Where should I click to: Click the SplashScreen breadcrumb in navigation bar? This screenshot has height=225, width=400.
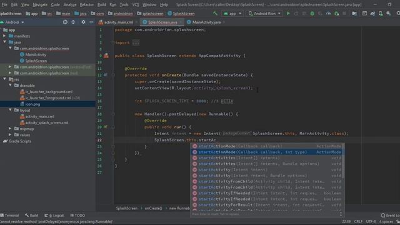[x=181, y=14]
